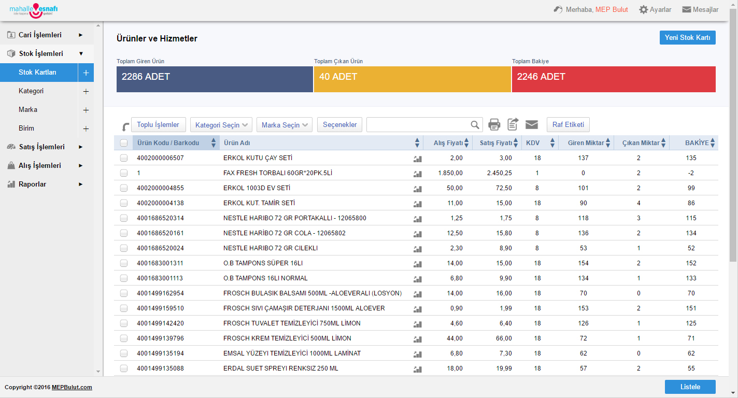The image size is (738, 398).
Task: Check the box for ERKOL KUT. TAMİR SETİ
Action: click(123, 203)
